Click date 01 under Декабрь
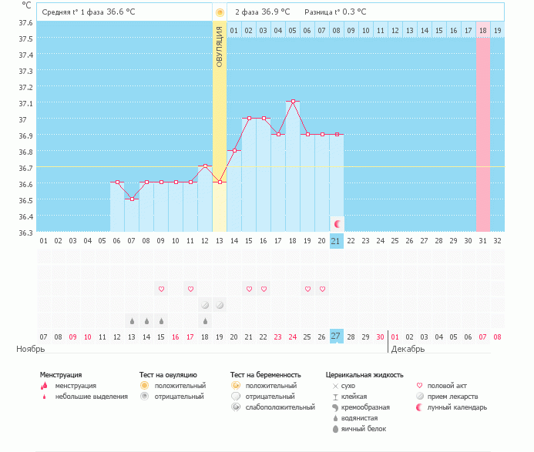Image resolution: width=534 pixels, height=452 pixels. [395, 337]
